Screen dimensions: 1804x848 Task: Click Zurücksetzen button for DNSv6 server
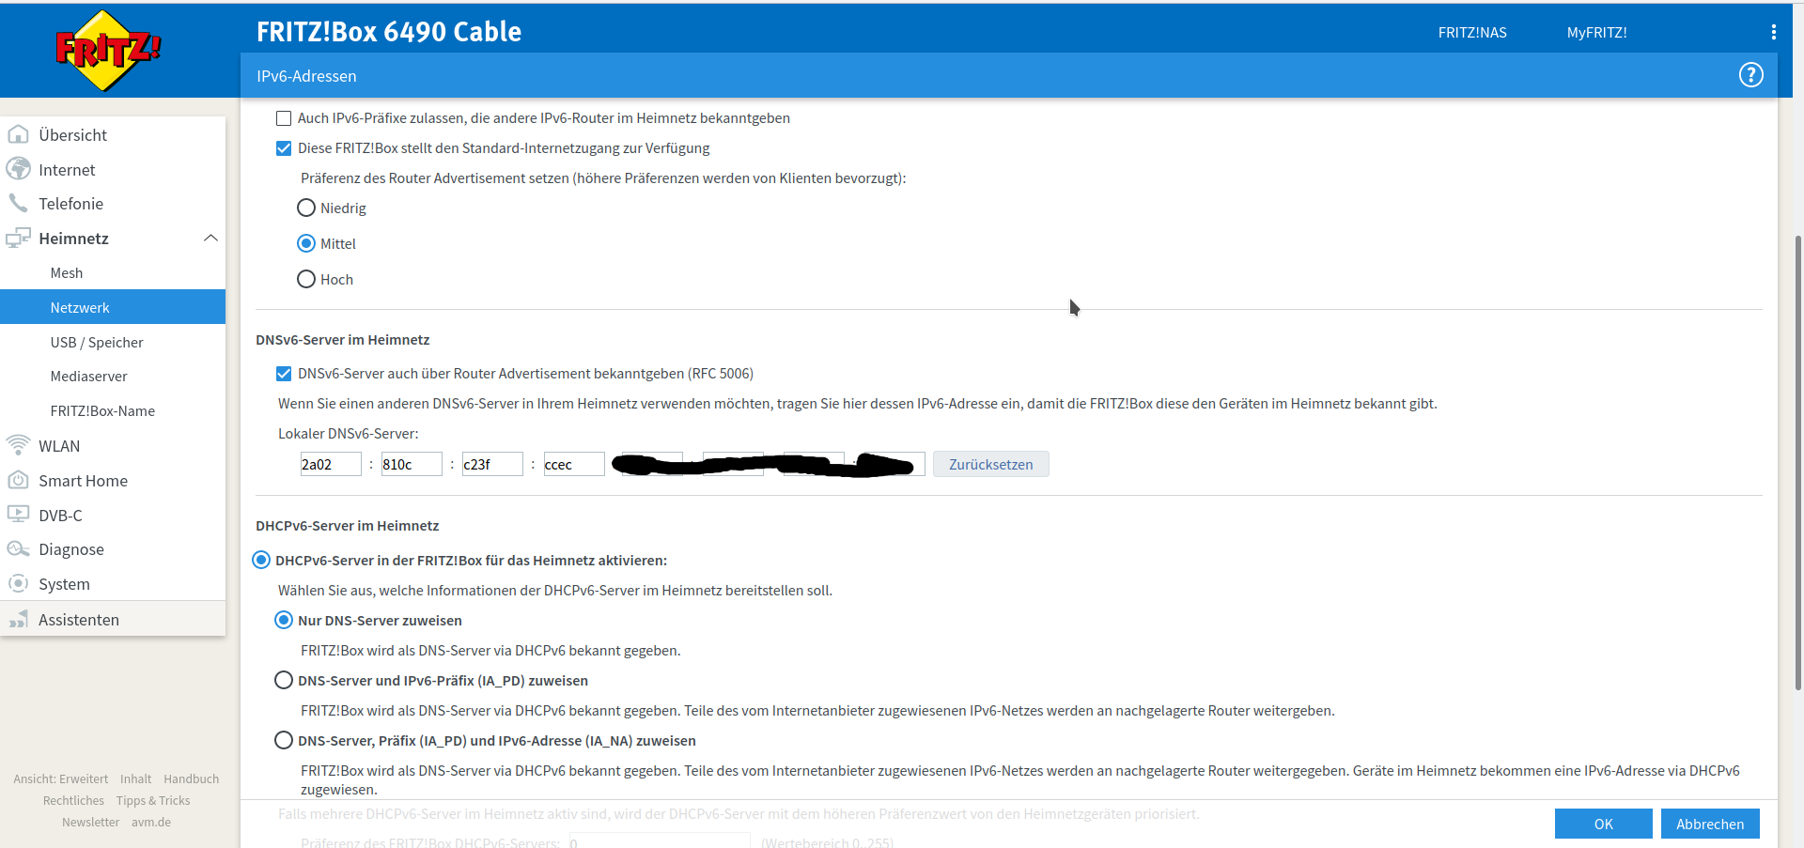click(x=990, y=464)
